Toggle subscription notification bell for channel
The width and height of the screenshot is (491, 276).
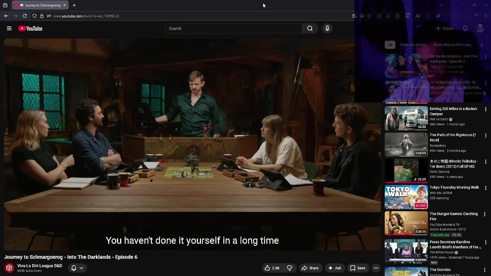pos(74,268)
